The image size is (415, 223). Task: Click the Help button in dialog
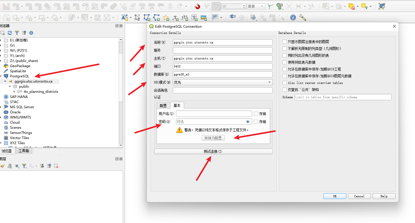tap(384, 196)
